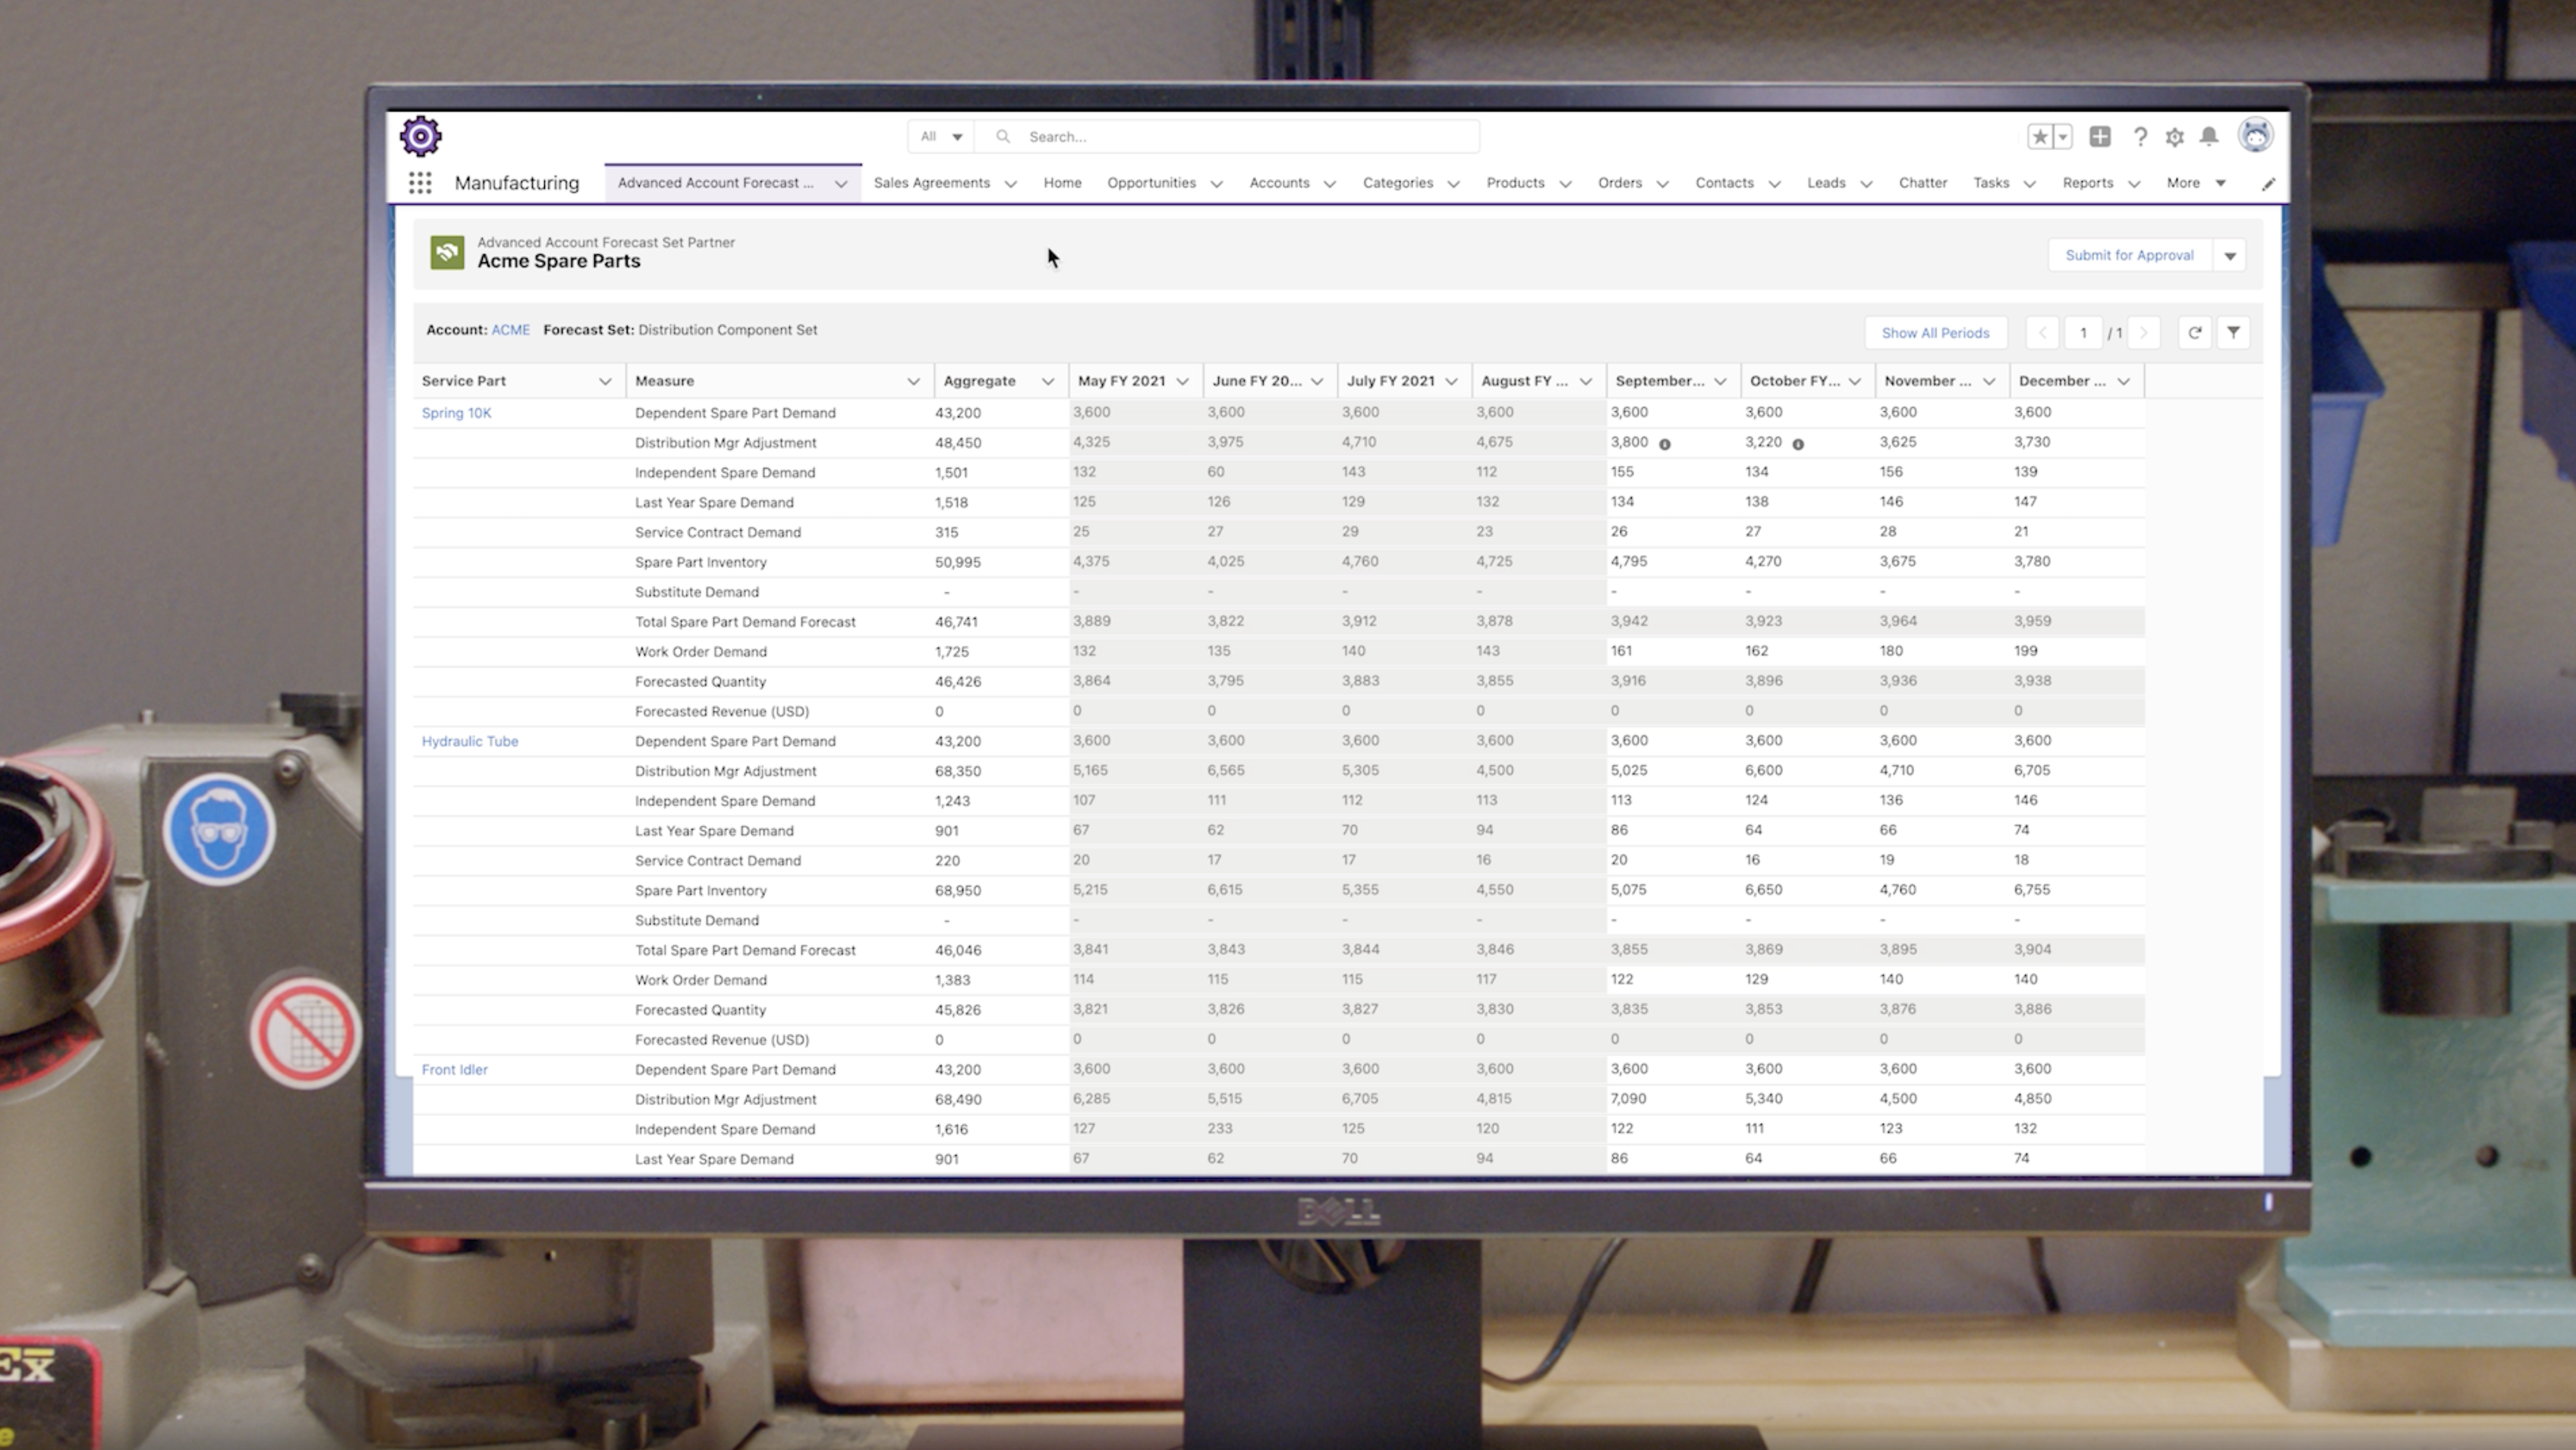Click the Manufacturing gear logo

point(420,136)
